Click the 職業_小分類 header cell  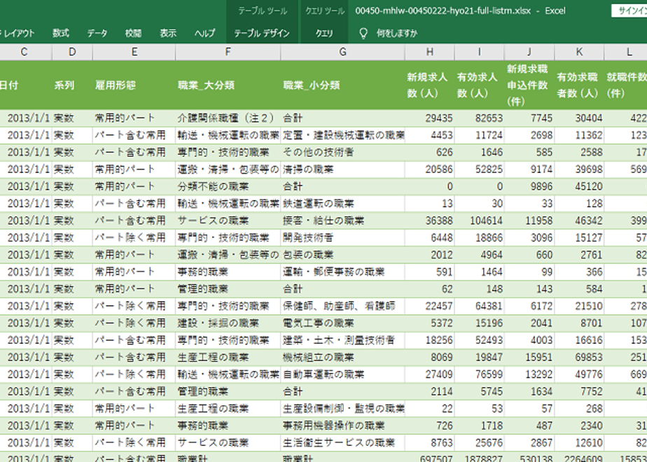pyautogui.click(x=343, y=85)
